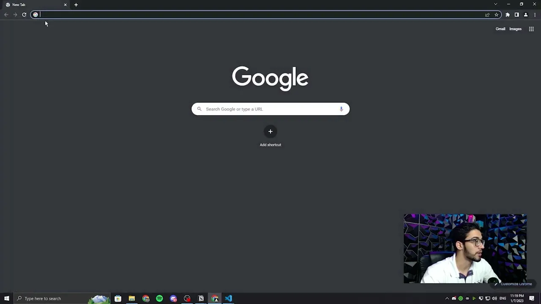This screenshot has width=541, height=304.
Task: Click the Discord tray icon
Action: click(454, 299)
